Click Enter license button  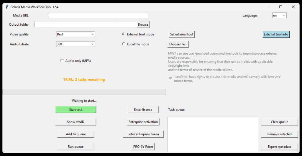[143, 110]
